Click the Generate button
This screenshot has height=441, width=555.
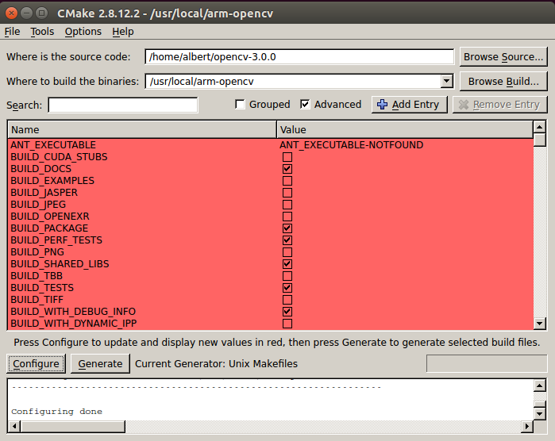click(100, 363)
